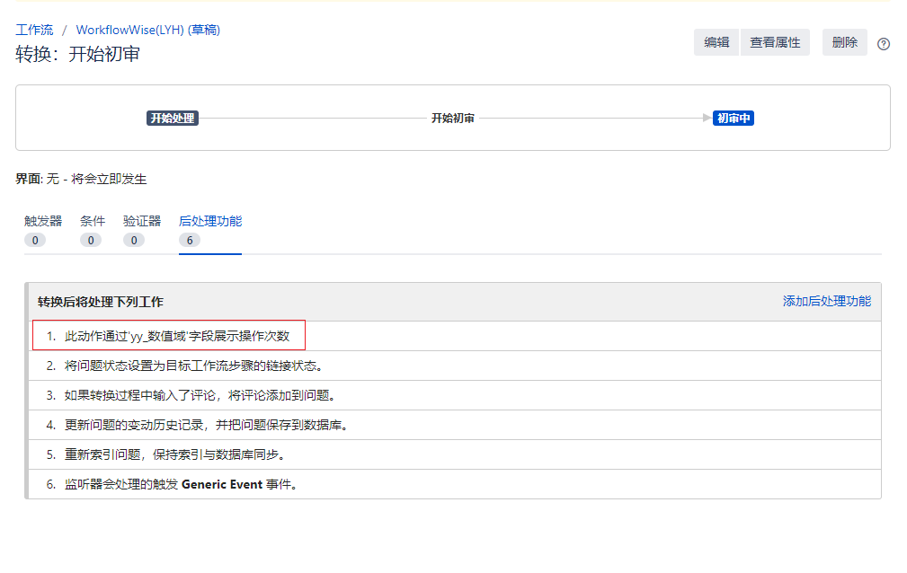907x573 pixels.
Task: Click the 开始处理 status lozenge
Action: tap(172, 118)
